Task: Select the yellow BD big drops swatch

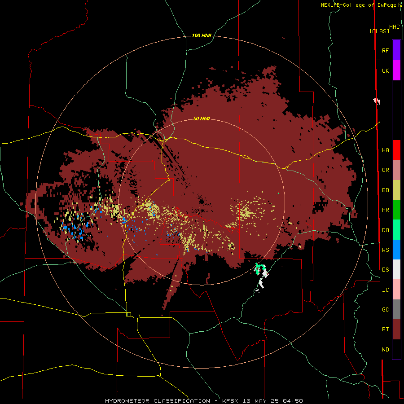Action: pyautogui.click(x=396, y=190)
